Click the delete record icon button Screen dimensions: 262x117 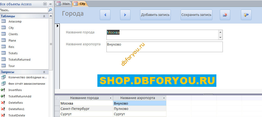click(x=225, y=15)
